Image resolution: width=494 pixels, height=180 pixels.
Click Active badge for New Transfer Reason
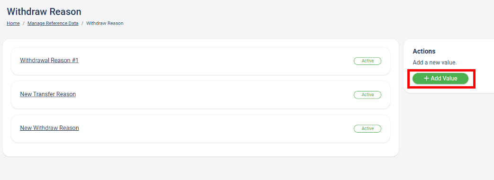(x=368, y=95)
